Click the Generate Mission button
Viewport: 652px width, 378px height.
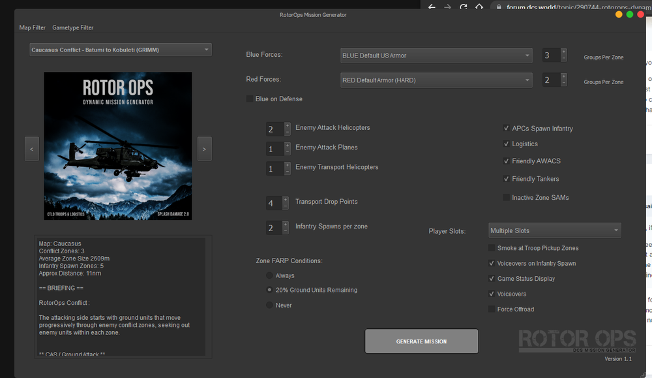(422, 341)
